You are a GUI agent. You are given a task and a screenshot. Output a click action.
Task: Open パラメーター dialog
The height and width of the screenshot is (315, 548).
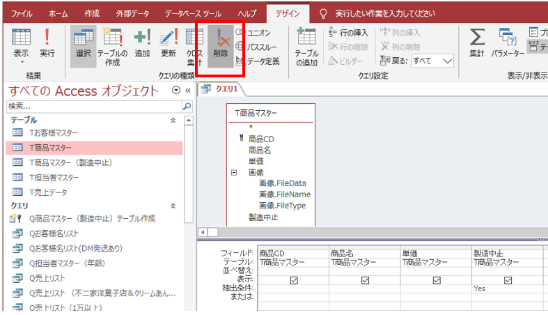coord(508,43)
